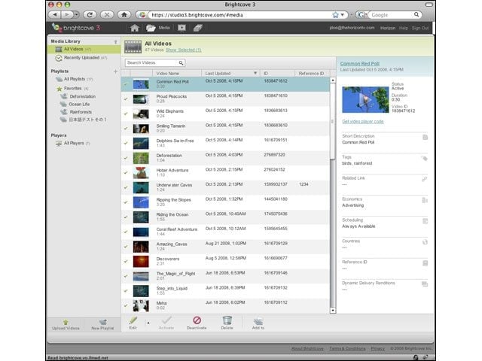
Task: Click the search magnifier in Search Videos
Action: (x=181, y=63)
